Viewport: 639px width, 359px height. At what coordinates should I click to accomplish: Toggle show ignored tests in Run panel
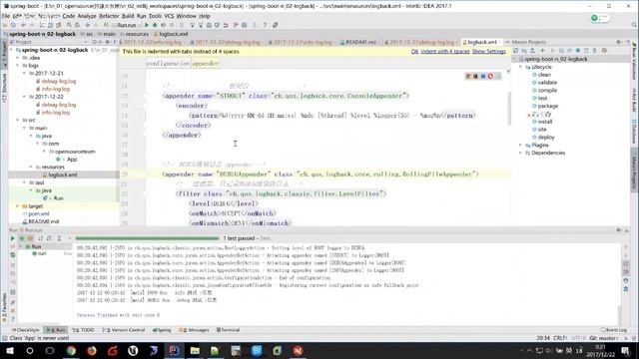[30, 238]
